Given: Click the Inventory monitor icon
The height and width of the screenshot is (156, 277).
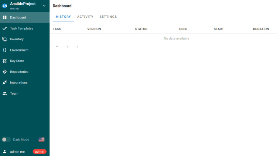Looking at the screenshot, I should [x=5, y=39].
